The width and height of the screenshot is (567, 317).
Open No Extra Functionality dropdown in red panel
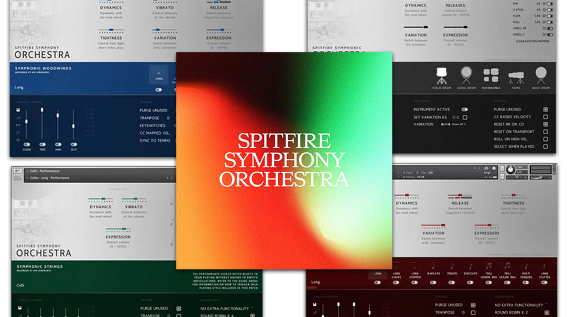521,305
